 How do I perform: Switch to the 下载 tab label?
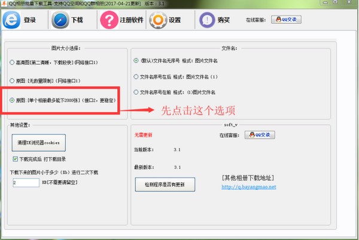[x=77, y=20]
